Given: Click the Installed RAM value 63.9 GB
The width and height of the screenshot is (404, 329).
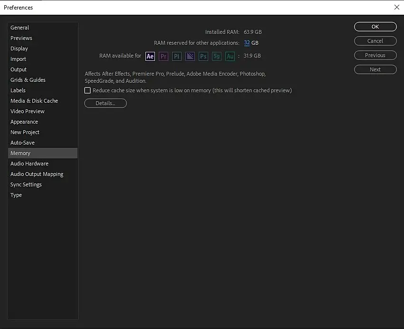Looking at the screenshot, I should coord(252,32).
